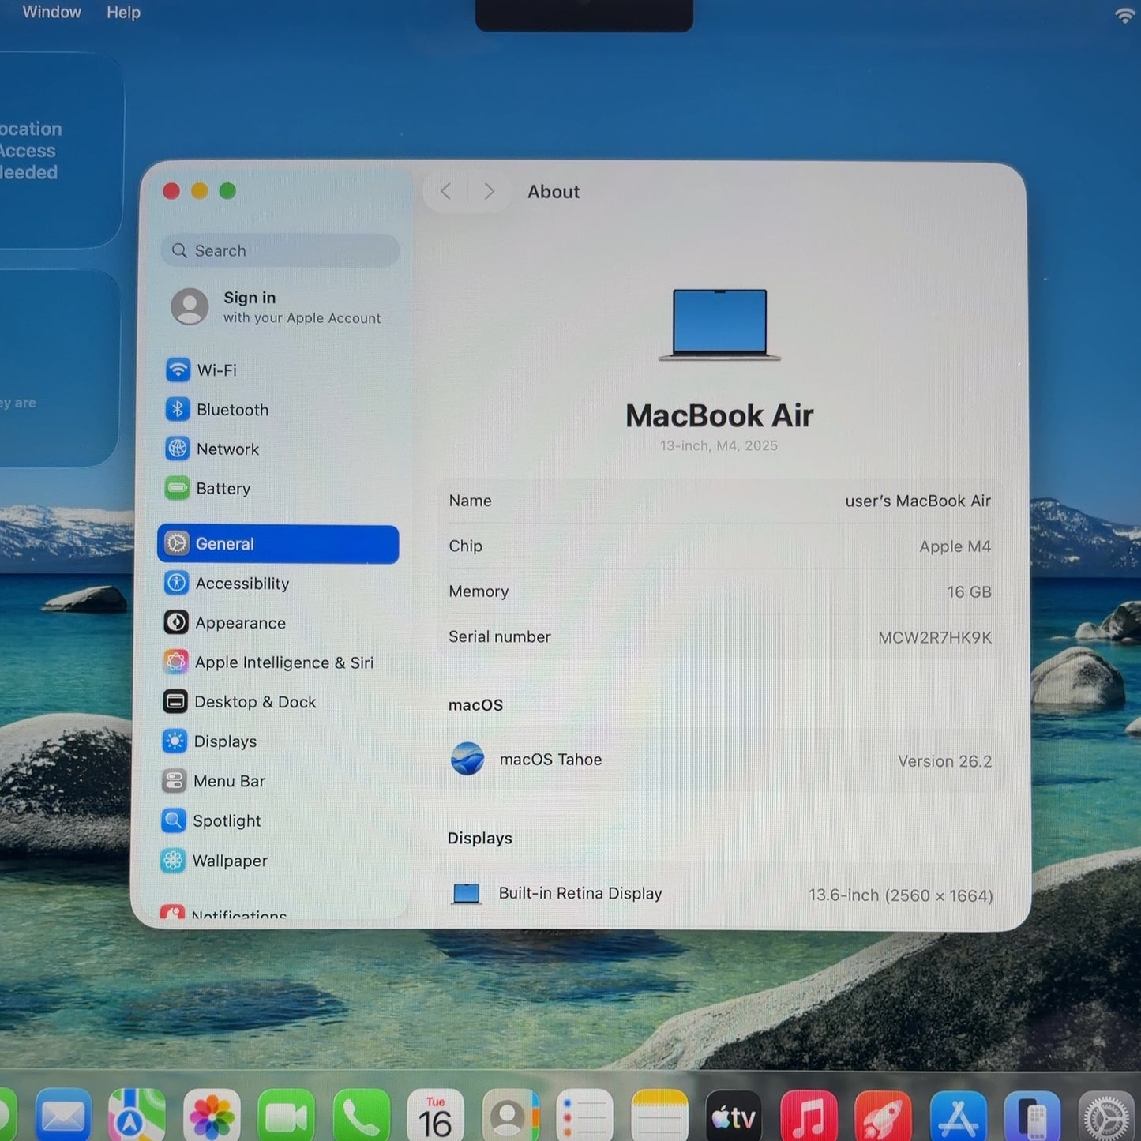Screen dimensions: 1141x1141
Task: Open the Help menu
Action: pyautogui.click(x=123, y=13)
